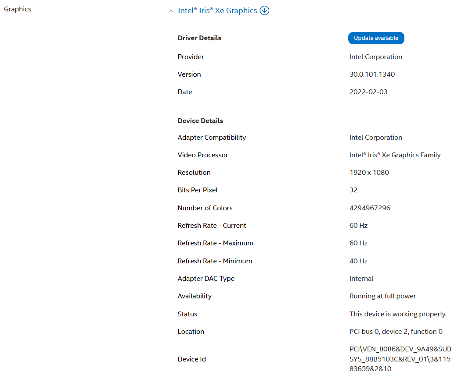The image size is (465, 379).
Task: Click the PCI bus location value
Action: [396, 332]
